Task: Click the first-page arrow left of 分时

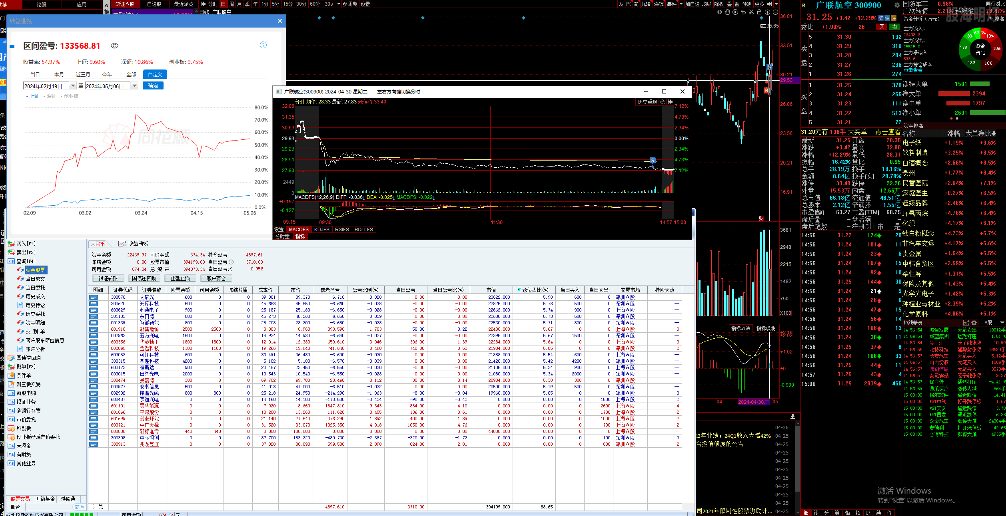Action: tap(203, 4)
